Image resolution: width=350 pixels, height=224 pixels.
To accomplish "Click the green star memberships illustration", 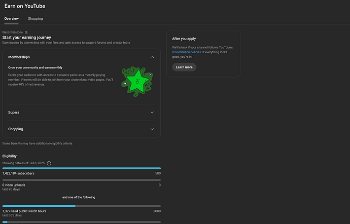I will pyautogui.click(x=137, y=82).
